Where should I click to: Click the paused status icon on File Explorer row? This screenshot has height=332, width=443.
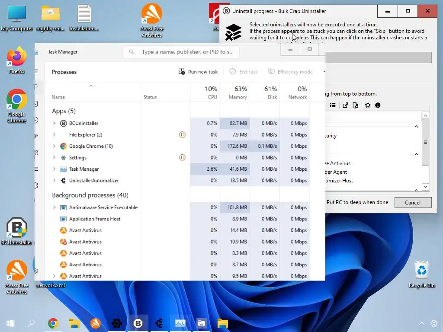182,135
